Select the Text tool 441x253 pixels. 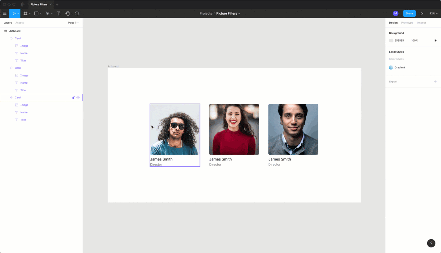pyautogui.click(x=58, y=13)
